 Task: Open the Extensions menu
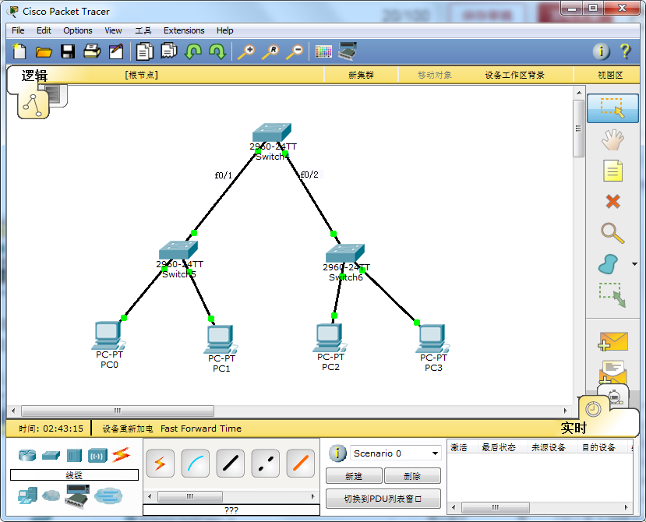point(184,30)
